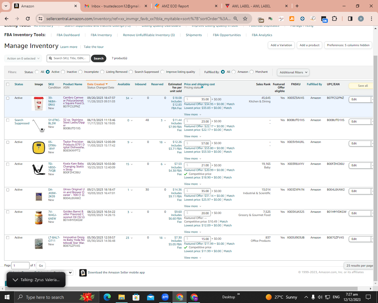Image resolution: width=378 pixels, height=303 pixels.
Task: Select Amazon under Fulfilled By
Action: coord(234,72)
